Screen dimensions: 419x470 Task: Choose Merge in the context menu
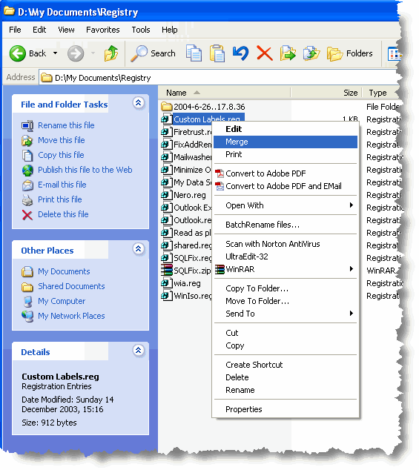pos(286,142)
